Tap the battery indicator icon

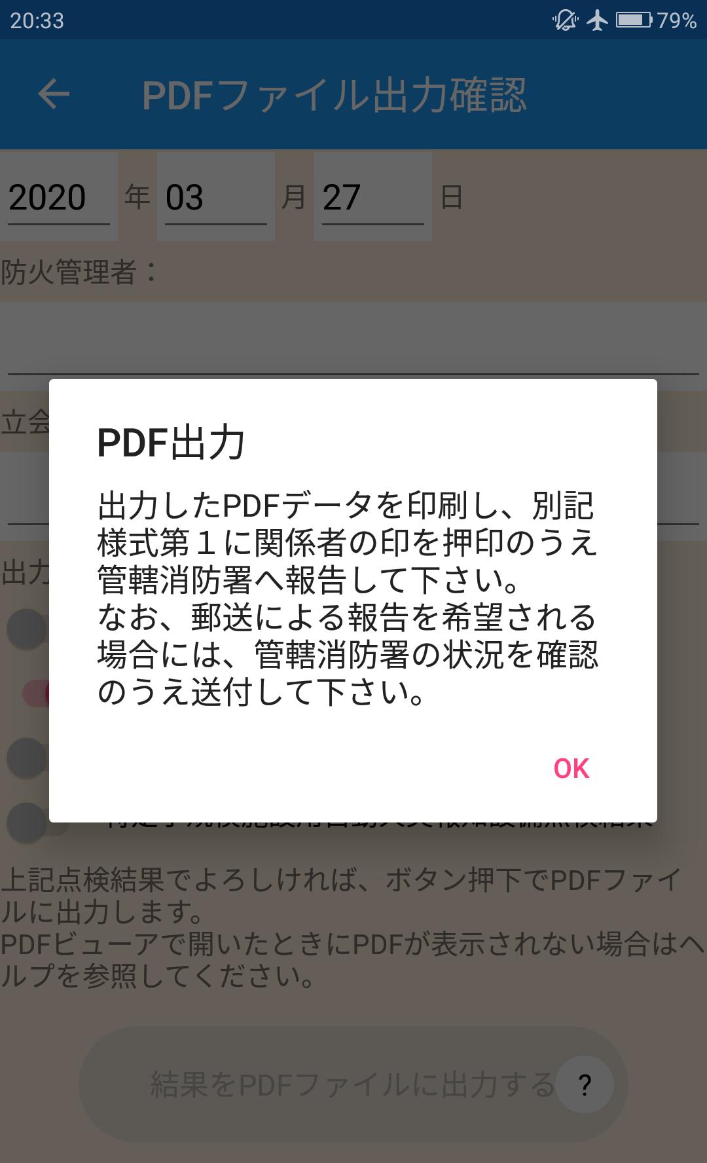(634, 20)
